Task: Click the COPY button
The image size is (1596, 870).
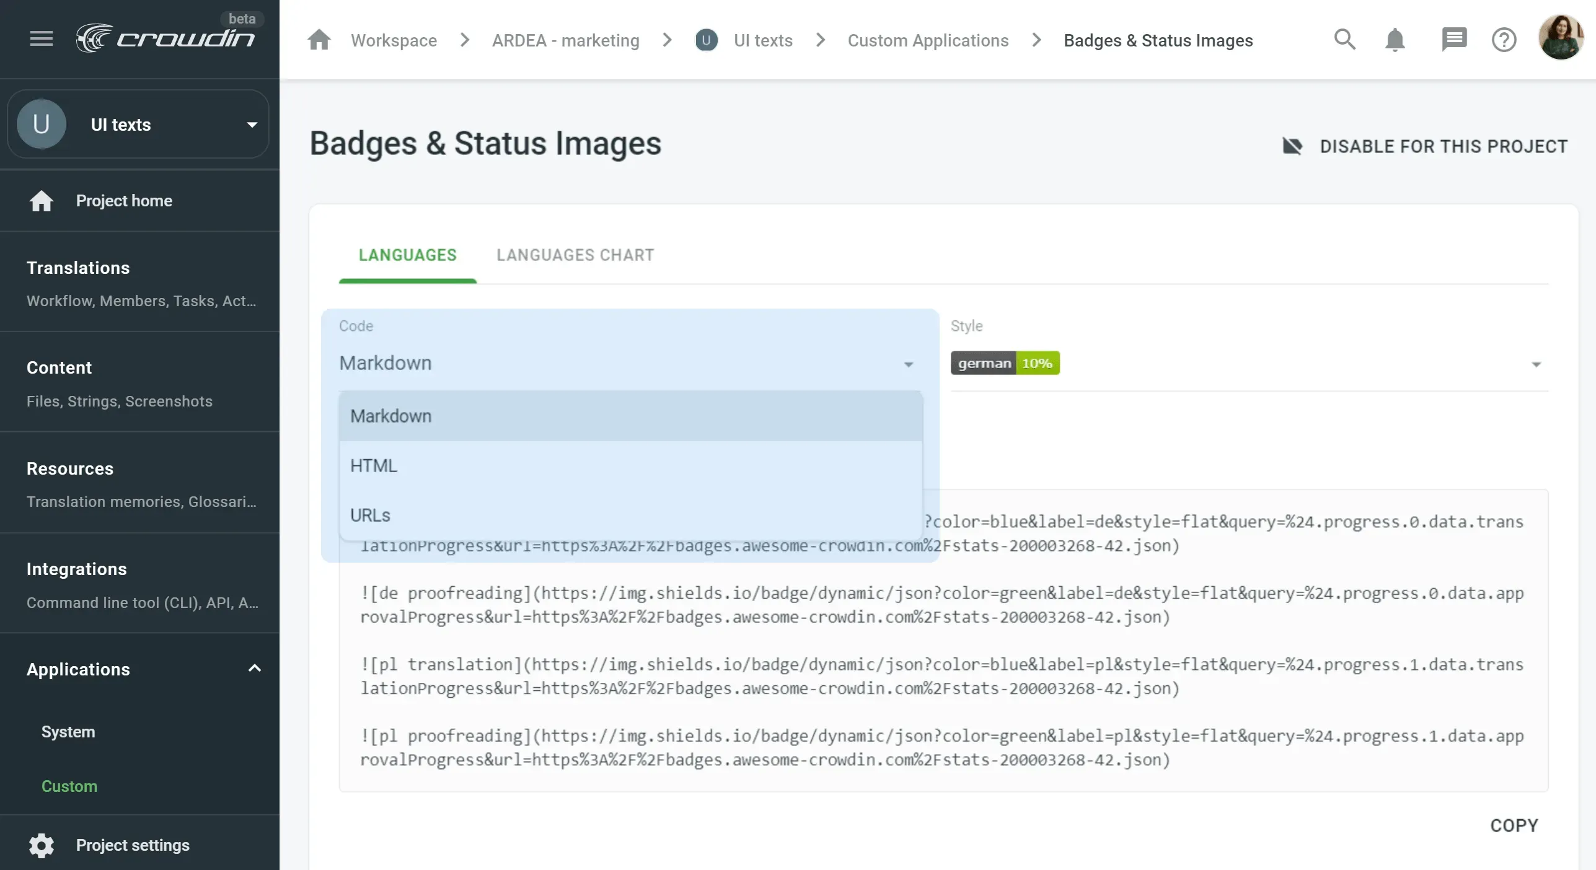Action: pyautogui.click(x=1513, y=825)
